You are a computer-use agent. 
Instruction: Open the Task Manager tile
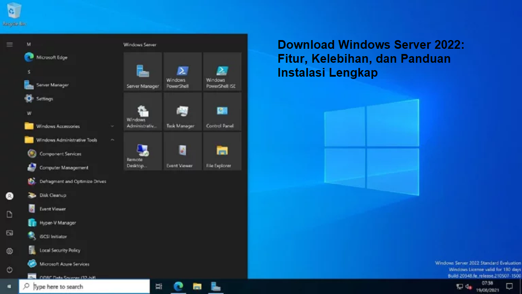point(182,112)
